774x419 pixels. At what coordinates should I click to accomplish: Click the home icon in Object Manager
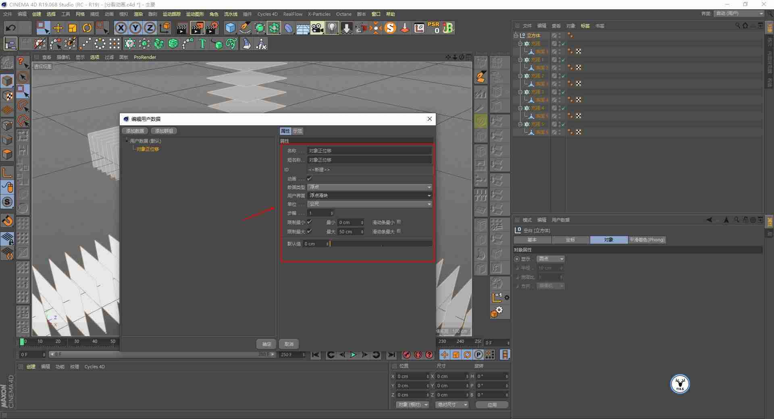coord(745,25)
